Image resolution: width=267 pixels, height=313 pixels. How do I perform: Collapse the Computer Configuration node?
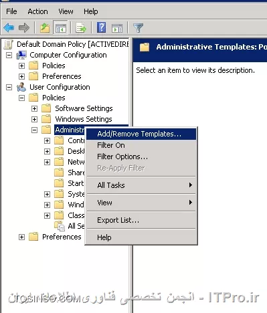[9, 55]
